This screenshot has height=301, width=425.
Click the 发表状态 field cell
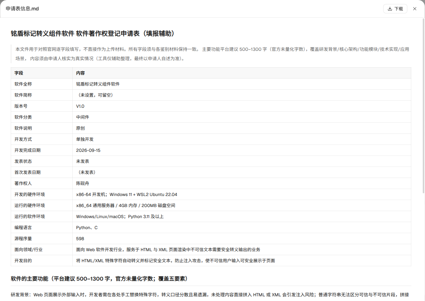[x=42, y=161]
